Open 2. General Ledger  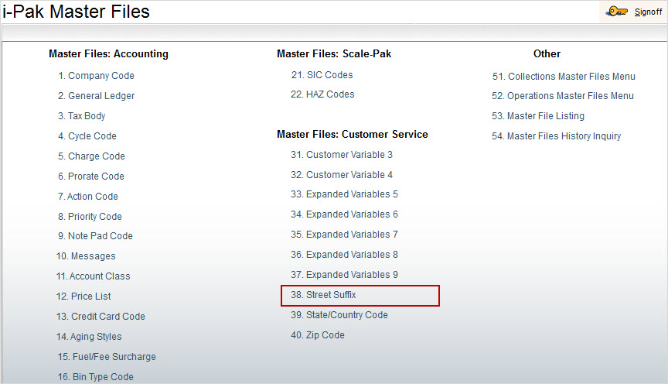tap(97, 96)
